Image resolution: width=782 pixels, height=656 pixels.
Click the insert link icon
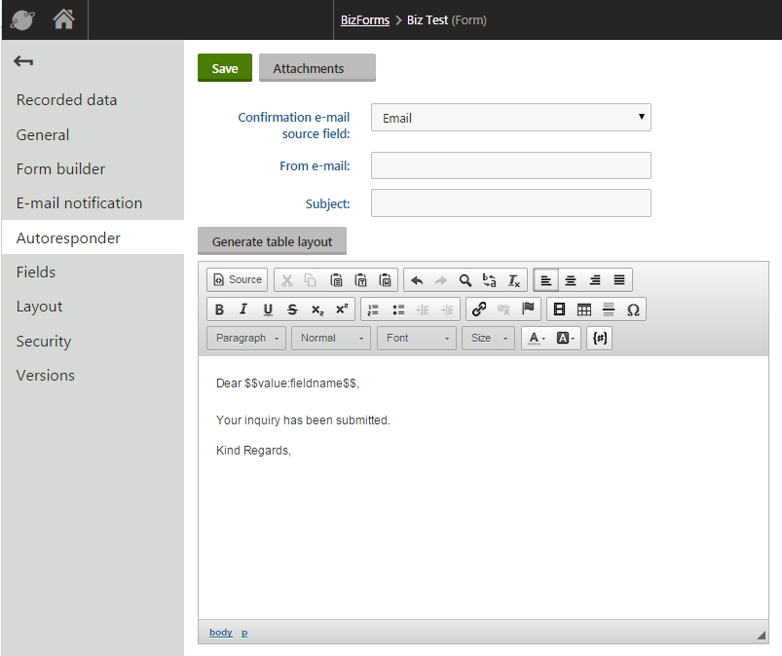tap(478, 310)
